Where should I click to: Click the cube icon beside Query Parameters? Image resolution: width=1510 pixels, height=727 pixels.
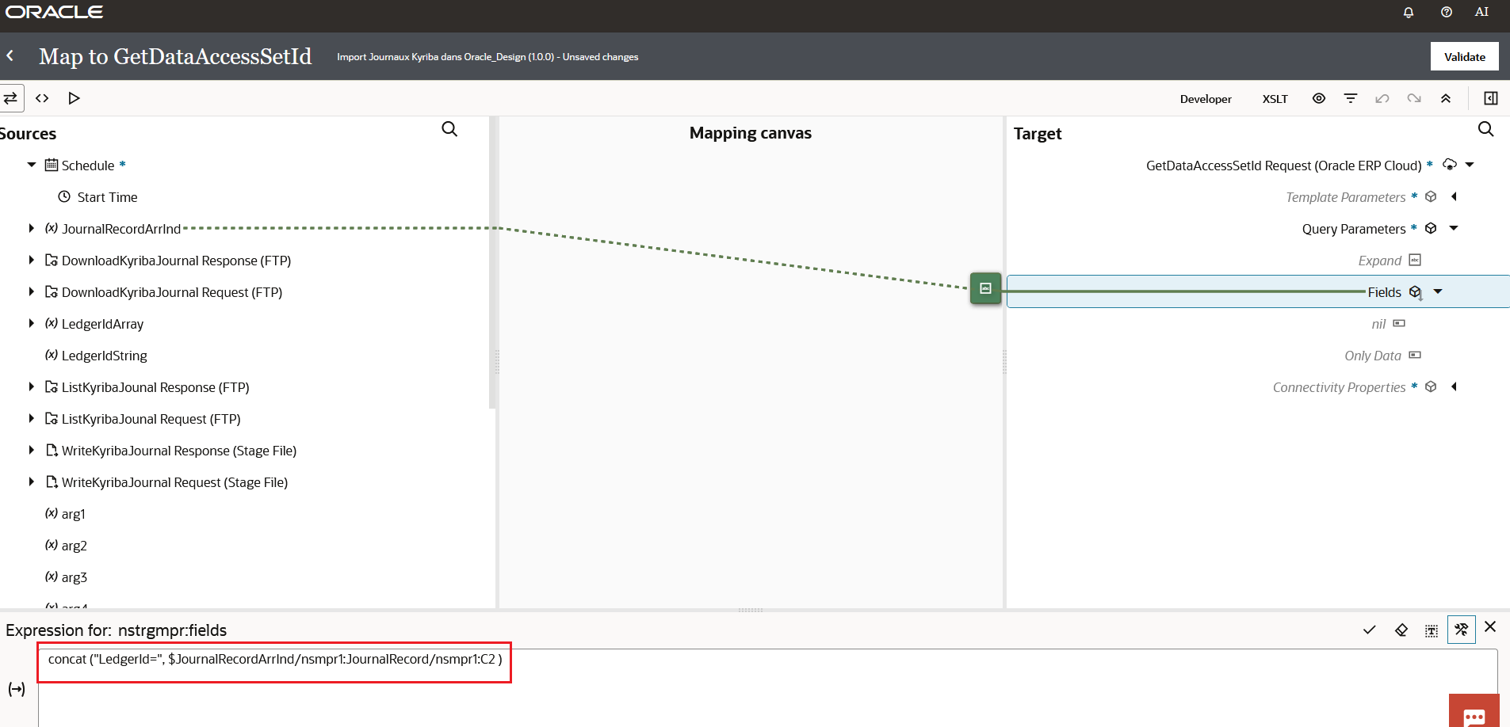click(x=1431, y=228)
